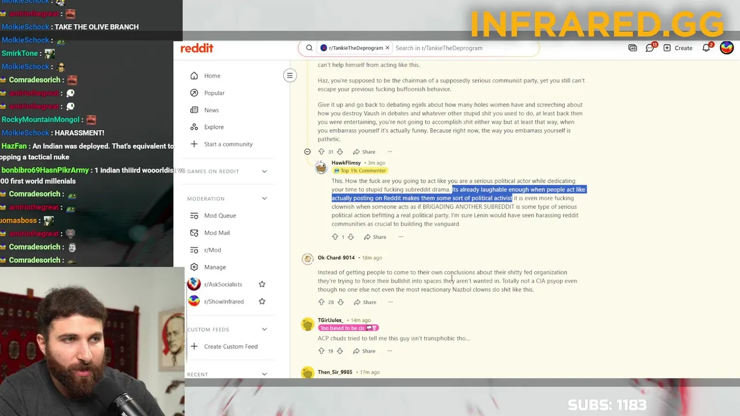Open the r/Mod link
Viewport: 740px width, 416px height.
212,250
